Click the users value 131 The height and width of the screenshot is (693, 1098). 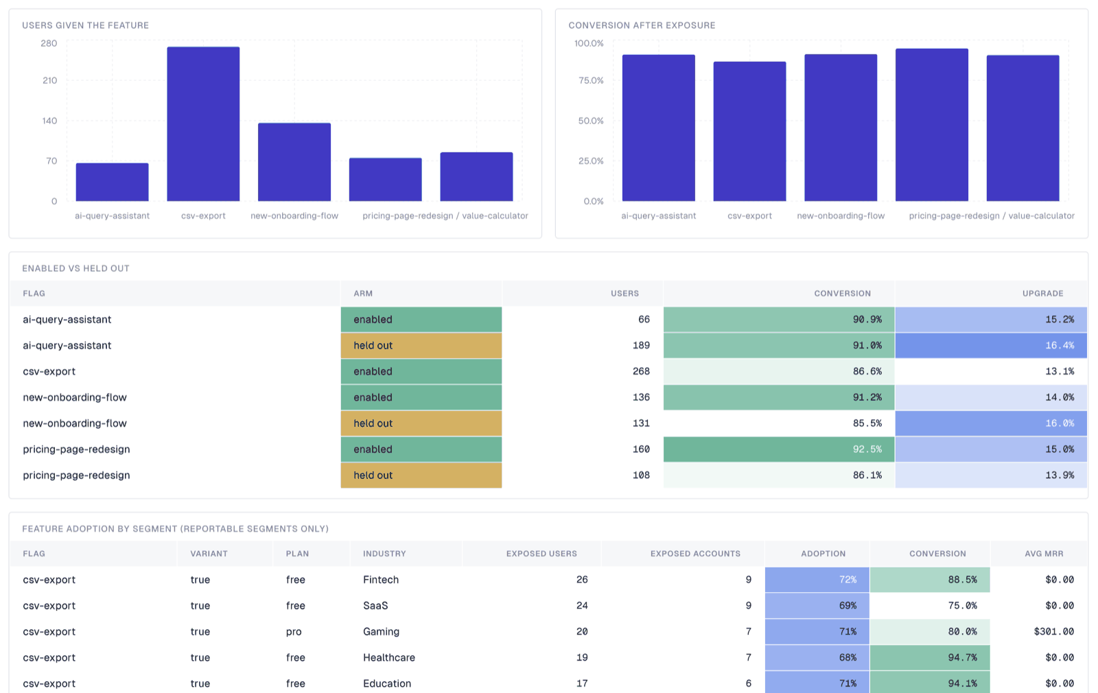(x=641, y=423)
